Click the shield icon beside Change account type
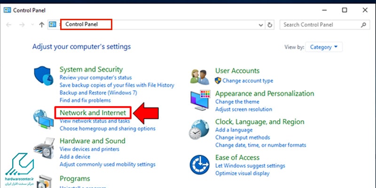The width and height of the screenshot is (376, 188). click(x=218, y=80)
